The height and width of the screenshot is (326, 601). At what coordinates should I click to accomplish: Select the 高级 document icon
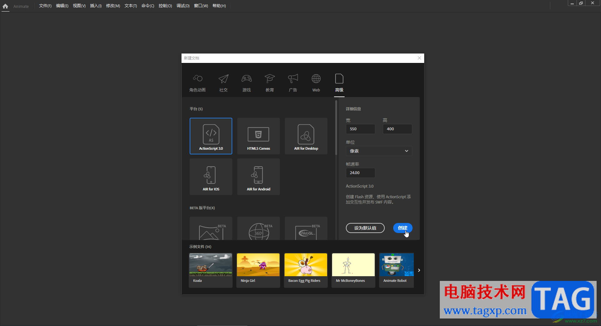[339, 79]
